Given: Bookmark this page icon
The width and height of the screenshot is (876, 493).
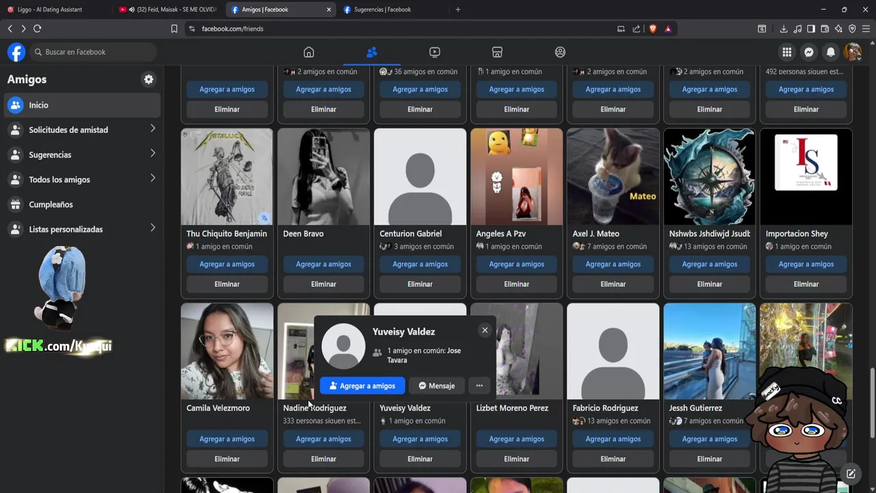Looking at the screenshot, I should pyautogui.click(x=174, y=29).
